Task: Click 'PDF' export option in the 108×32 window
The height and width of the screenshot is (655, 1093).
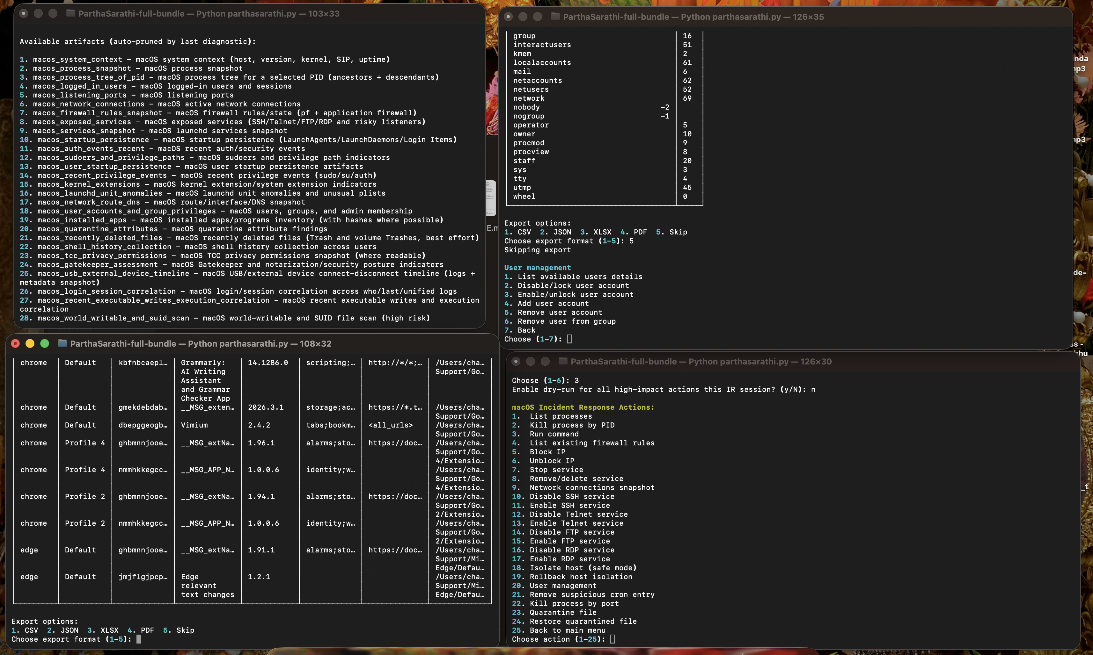Action: coord(148,630)
